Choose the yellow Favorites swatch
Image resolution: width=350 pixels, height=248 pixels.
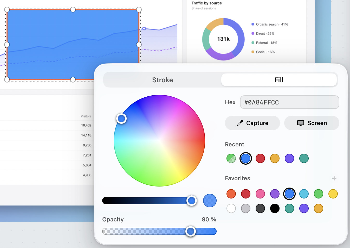pos(333,194)
